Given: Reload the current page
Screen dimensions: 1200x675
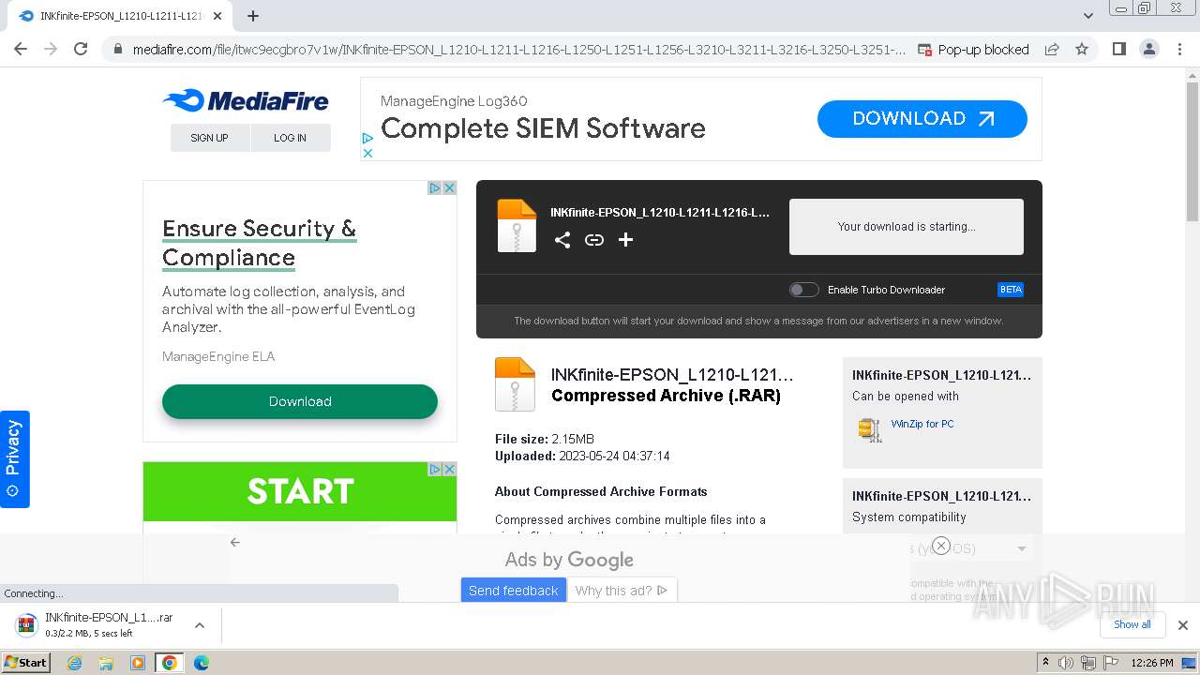Looking at the screenshot, I should (x=81, y=50).
